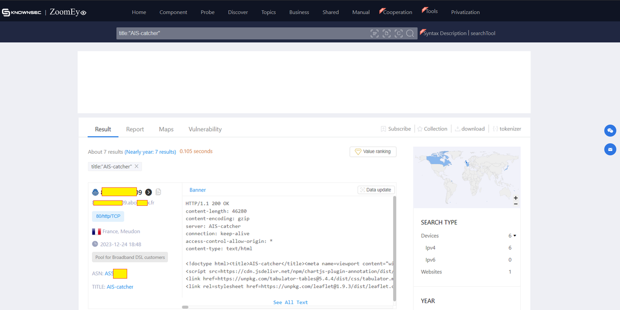Click the redacted hostname ending in .fr

pyautogui.click(x=123, y=203)
